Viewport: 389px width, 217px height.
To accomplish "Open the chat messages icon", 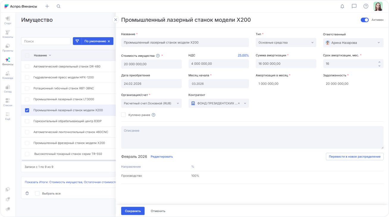I will point(354,6).
